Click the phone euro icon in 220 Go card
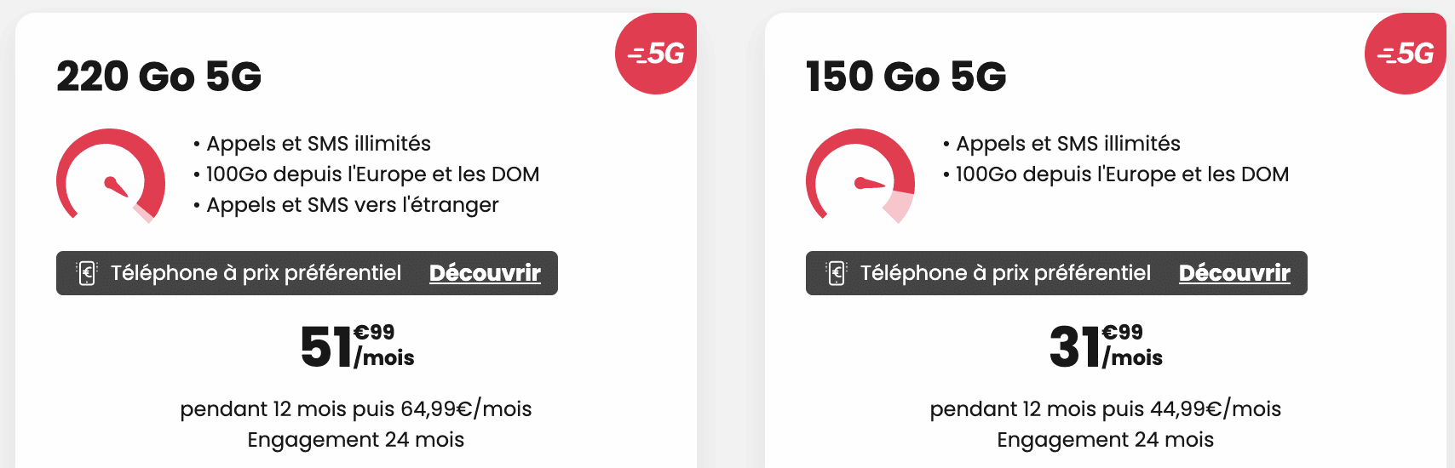Viewport: 1455px width, 468px height. point(87,273)
